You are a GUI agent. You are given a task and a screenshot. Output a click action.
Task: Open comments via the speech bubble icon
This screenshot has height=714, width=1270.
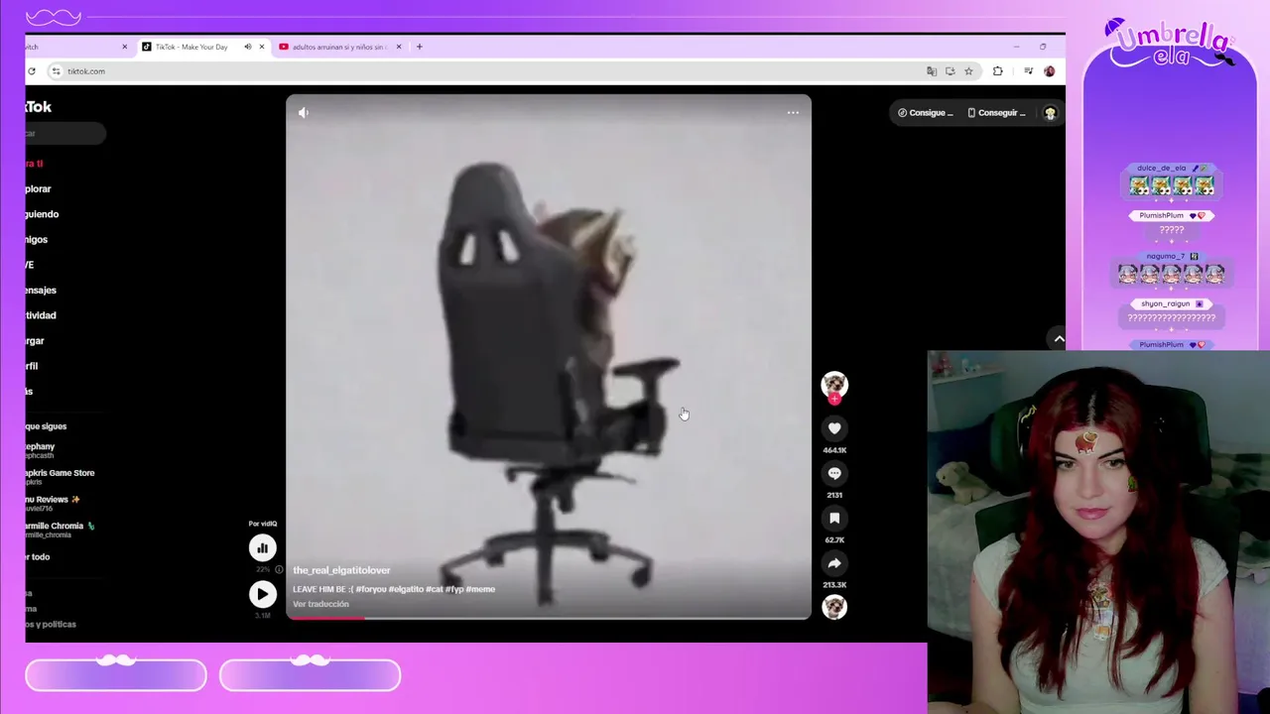[834, 473]
